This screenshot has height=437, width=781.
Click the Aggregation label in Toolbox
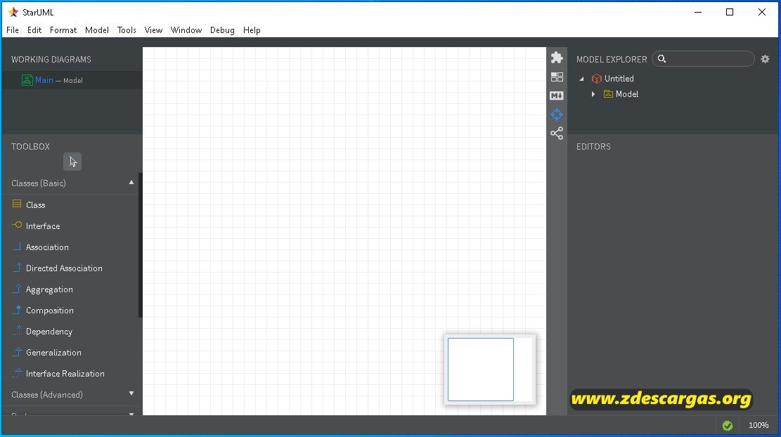(x=49, y=289)
